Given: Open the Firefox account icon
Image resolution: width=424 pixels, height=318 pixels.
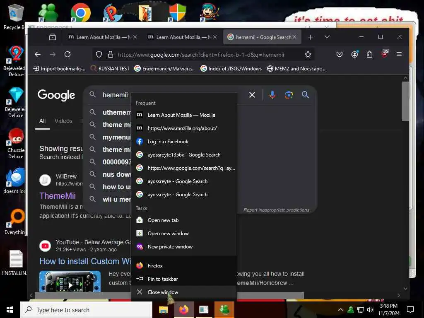Looking at the screenshot, I should [354, 54].
